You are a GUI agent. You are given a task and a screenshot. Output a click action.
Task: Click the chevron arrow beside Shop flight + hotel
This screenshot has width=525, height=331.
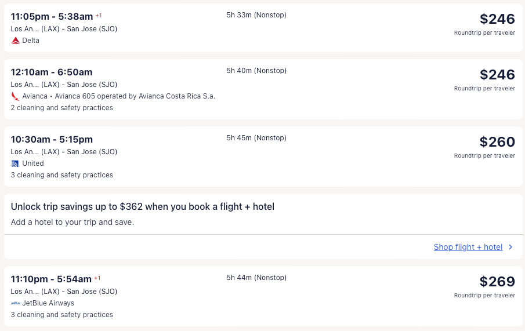click(x=510, y=247)
